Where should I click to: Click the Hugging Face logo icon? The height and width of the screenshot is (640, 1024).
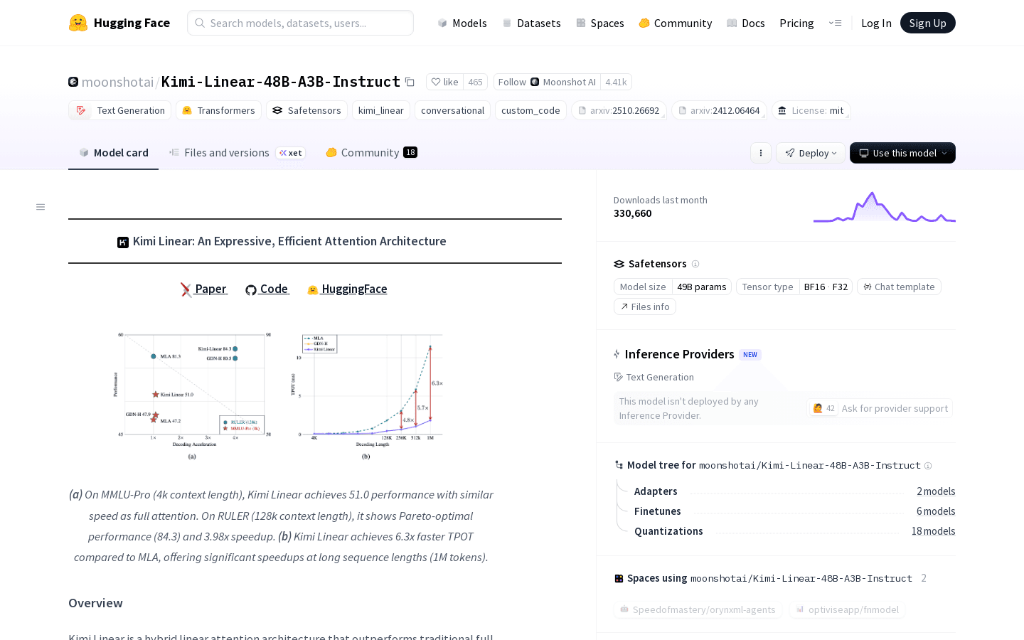[78, 23]
